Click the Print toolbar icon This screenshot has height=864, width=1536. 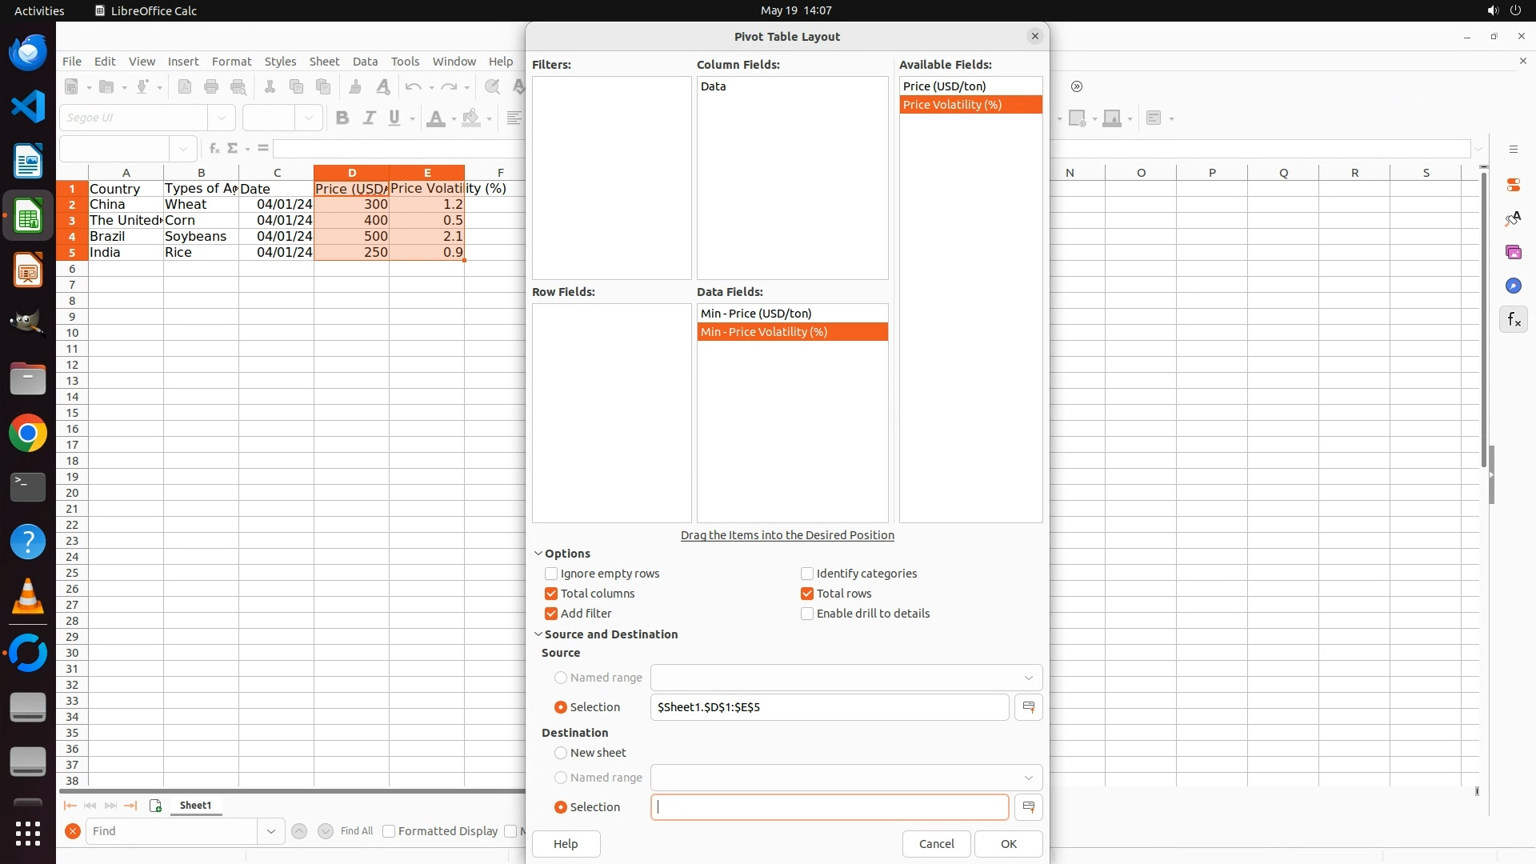pyautogui.click(x=211, y=86)
